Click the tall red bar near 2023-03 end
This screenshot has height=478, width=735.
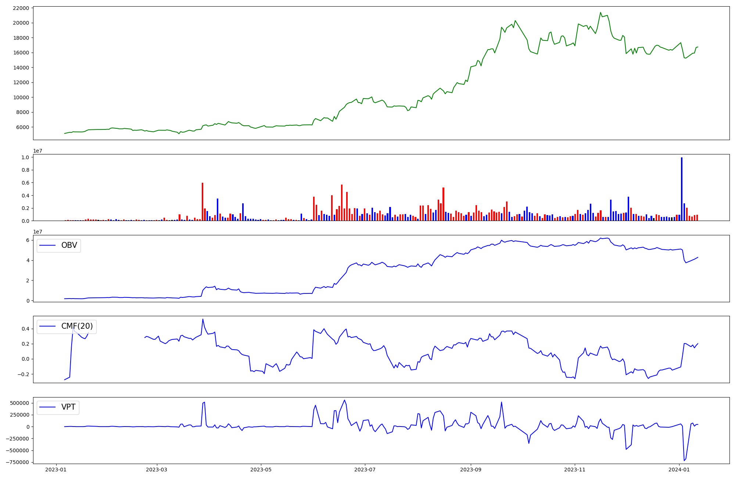coord(202,202)
